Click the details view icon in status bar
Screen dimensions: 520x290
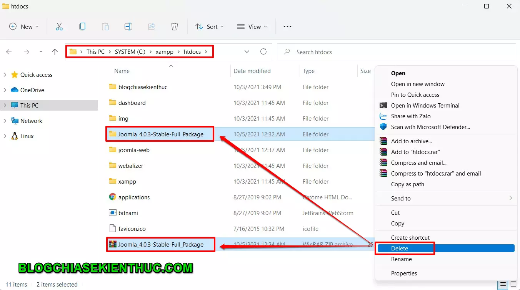pyautogui.click(x=502, y=285)
